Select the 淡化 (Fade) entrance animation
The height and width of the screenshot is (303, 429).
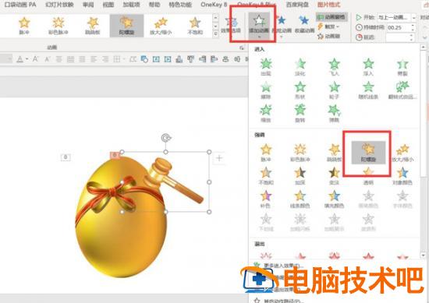pyautogui.click(x=300, y=67)
